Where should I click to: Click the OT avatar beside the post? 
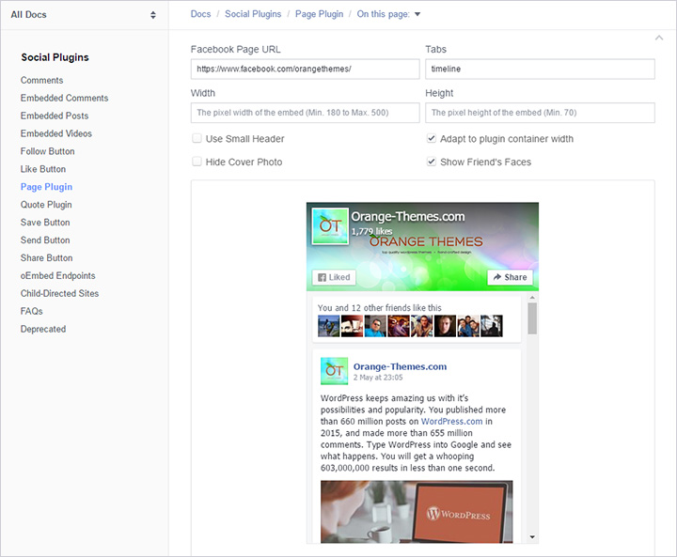tap(334, 371)
